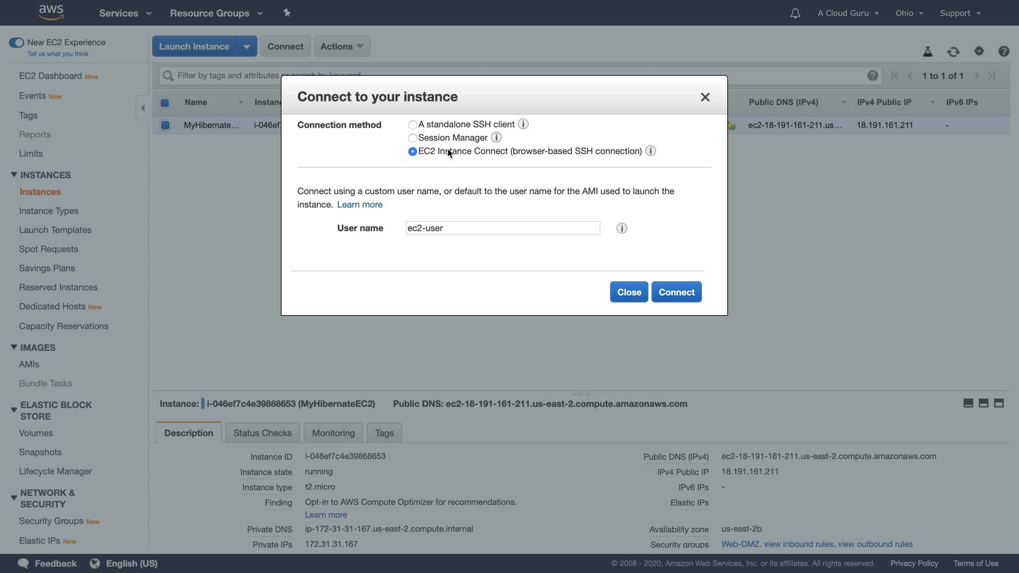Open the Learn more link in dialog

tap(359, 205)
